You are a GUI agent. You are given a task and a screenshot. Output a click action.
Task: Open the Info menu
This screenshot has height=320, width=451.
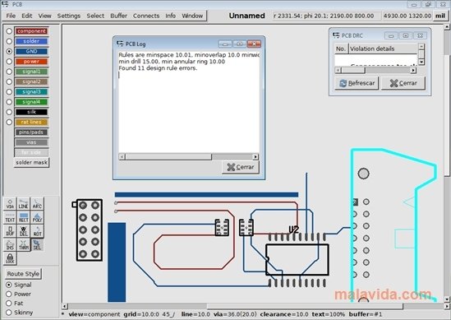tap(171, 16)
